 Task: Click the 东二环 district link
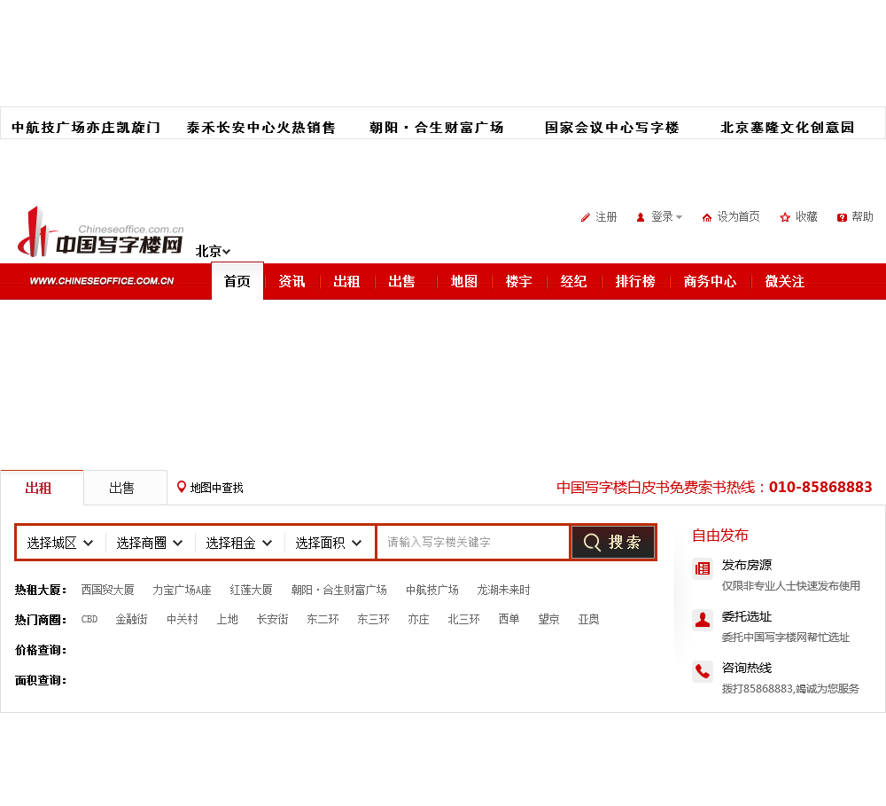pos(323,619)
